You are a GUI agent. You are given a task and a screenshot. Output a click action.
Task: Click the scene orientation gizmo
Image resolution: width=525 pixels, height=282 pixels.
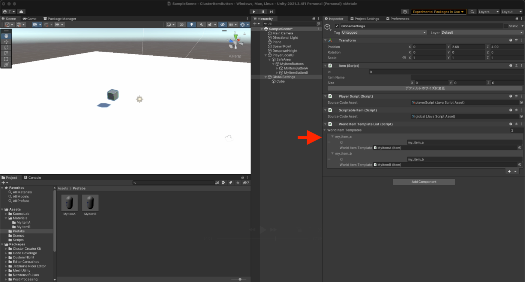click(236, 42)
